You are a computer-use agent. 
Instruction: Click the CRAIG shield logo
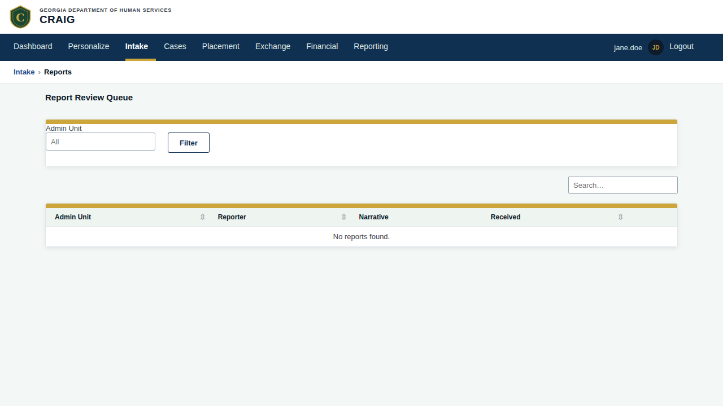(20, 17)
